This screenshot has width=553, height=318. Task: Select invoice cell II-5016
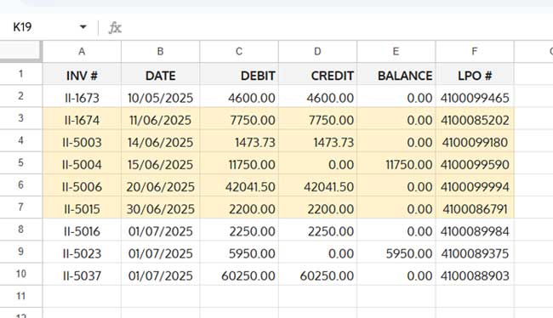tap(82, 230)
